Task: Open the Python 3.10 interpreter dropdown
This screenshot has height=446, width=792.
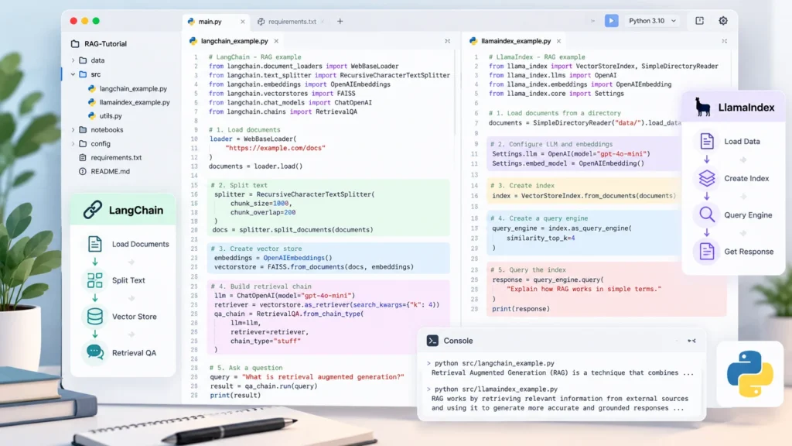Action: [652, 21]
